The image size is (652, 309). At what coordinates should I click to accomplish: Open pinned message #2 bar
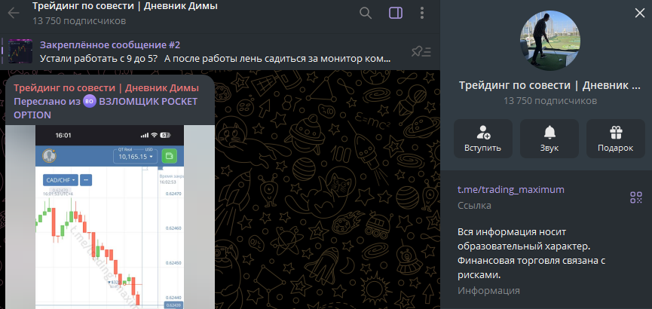220,51
